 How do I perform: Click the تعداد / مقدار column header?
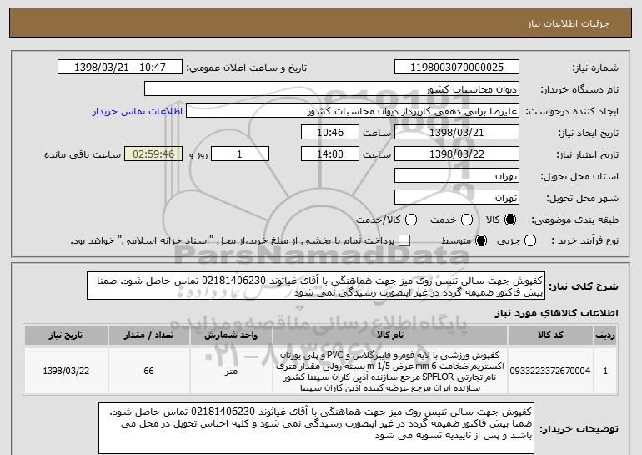[x=148, y=336]
